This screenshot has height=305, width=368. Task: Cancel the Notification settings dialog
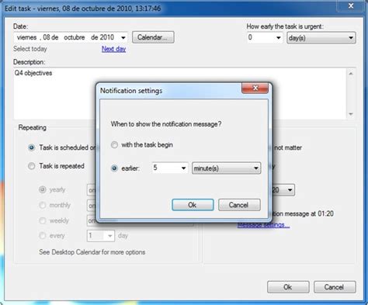click(239, 205)
